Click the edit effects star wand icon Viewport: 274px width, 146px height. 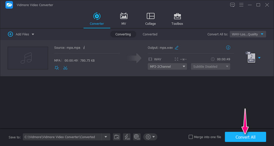(x=57, y=68)
